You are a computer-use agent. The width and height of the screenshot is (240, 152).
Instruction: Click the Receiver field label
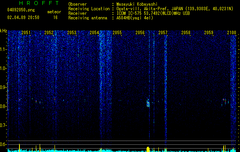click(x=77, y=13)
